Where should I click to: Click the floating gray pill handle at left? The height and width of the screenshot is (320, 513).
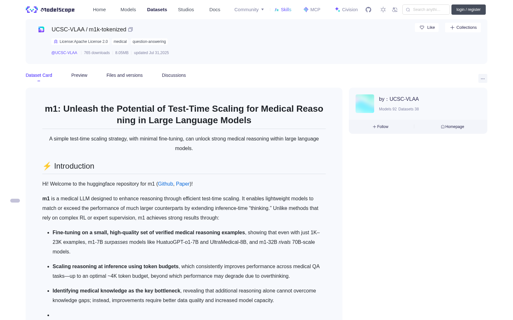pyautogui.click(x=15, y=201)
